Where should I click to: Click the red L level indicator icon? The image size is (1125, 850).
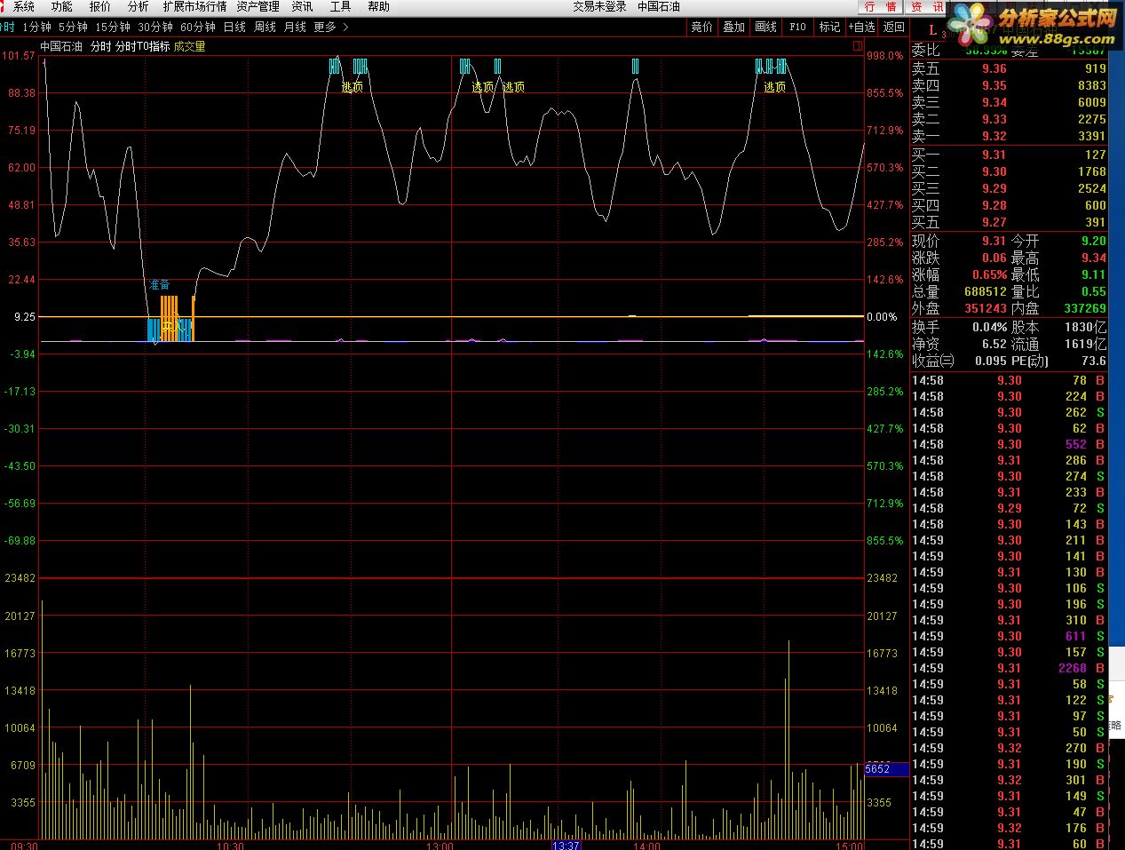point(931,31)
